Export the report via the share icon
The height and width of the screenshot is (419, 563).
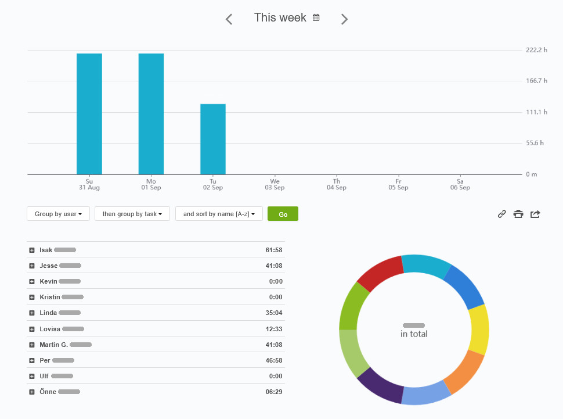click(535, 214)
